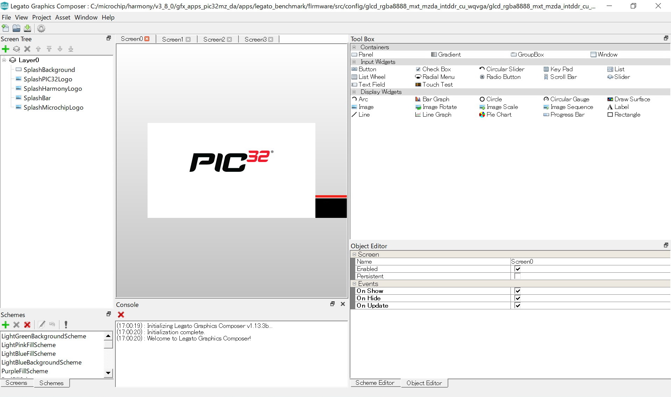Collapse the Events group in Object Editor
Screen dimensions: 671x397
(354, 284)
